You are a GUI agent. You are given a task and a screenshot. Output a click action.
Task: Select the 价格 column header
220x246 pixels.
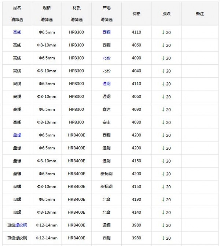point(136,14)
